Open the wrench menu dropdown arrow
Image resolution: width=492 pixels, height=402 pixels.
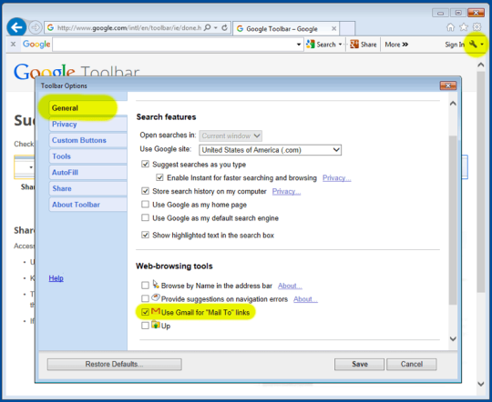click(482, 45)
